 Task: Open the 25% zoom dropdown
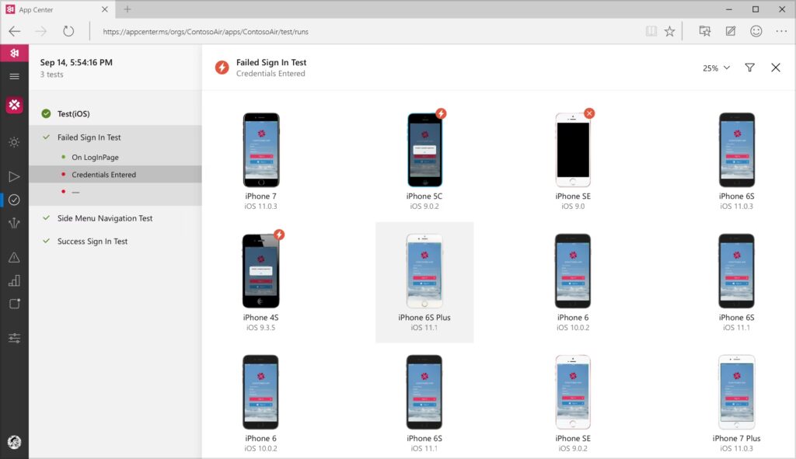716,68
